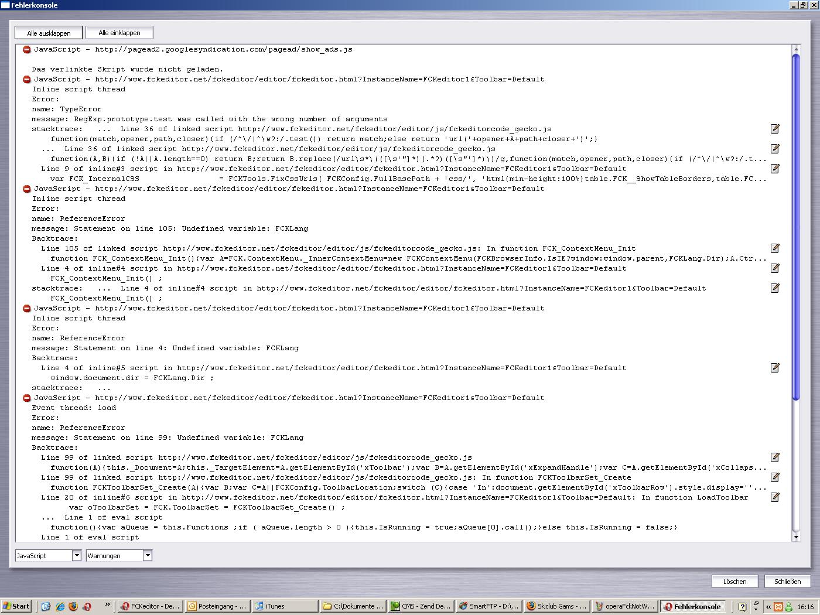The height and width of the screenshot is (615, 820).
Task: Launch Firefox from the quick launch bar
Action: point(73,606)
